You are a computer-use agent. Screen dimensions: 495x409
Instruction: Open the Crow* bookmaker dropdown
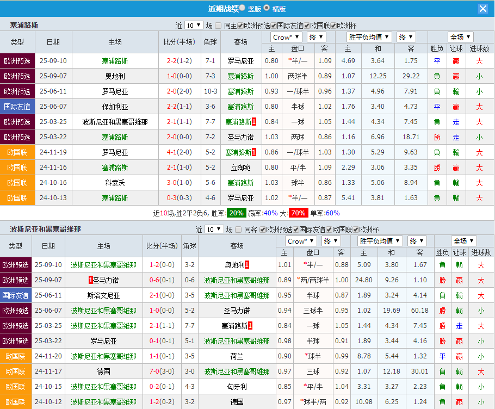pyautogui.click(x=286, y=36)
